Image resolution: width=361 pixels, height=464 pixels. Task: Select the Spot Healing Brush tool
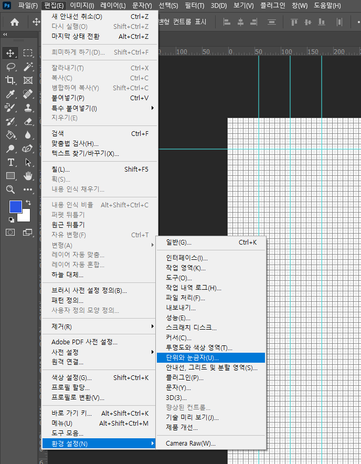coord(28,94)
